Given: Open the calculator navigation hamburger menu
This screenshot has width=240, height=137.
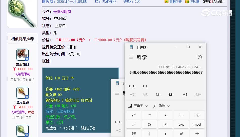Looking at the screenshot, I should click(131, 57).
